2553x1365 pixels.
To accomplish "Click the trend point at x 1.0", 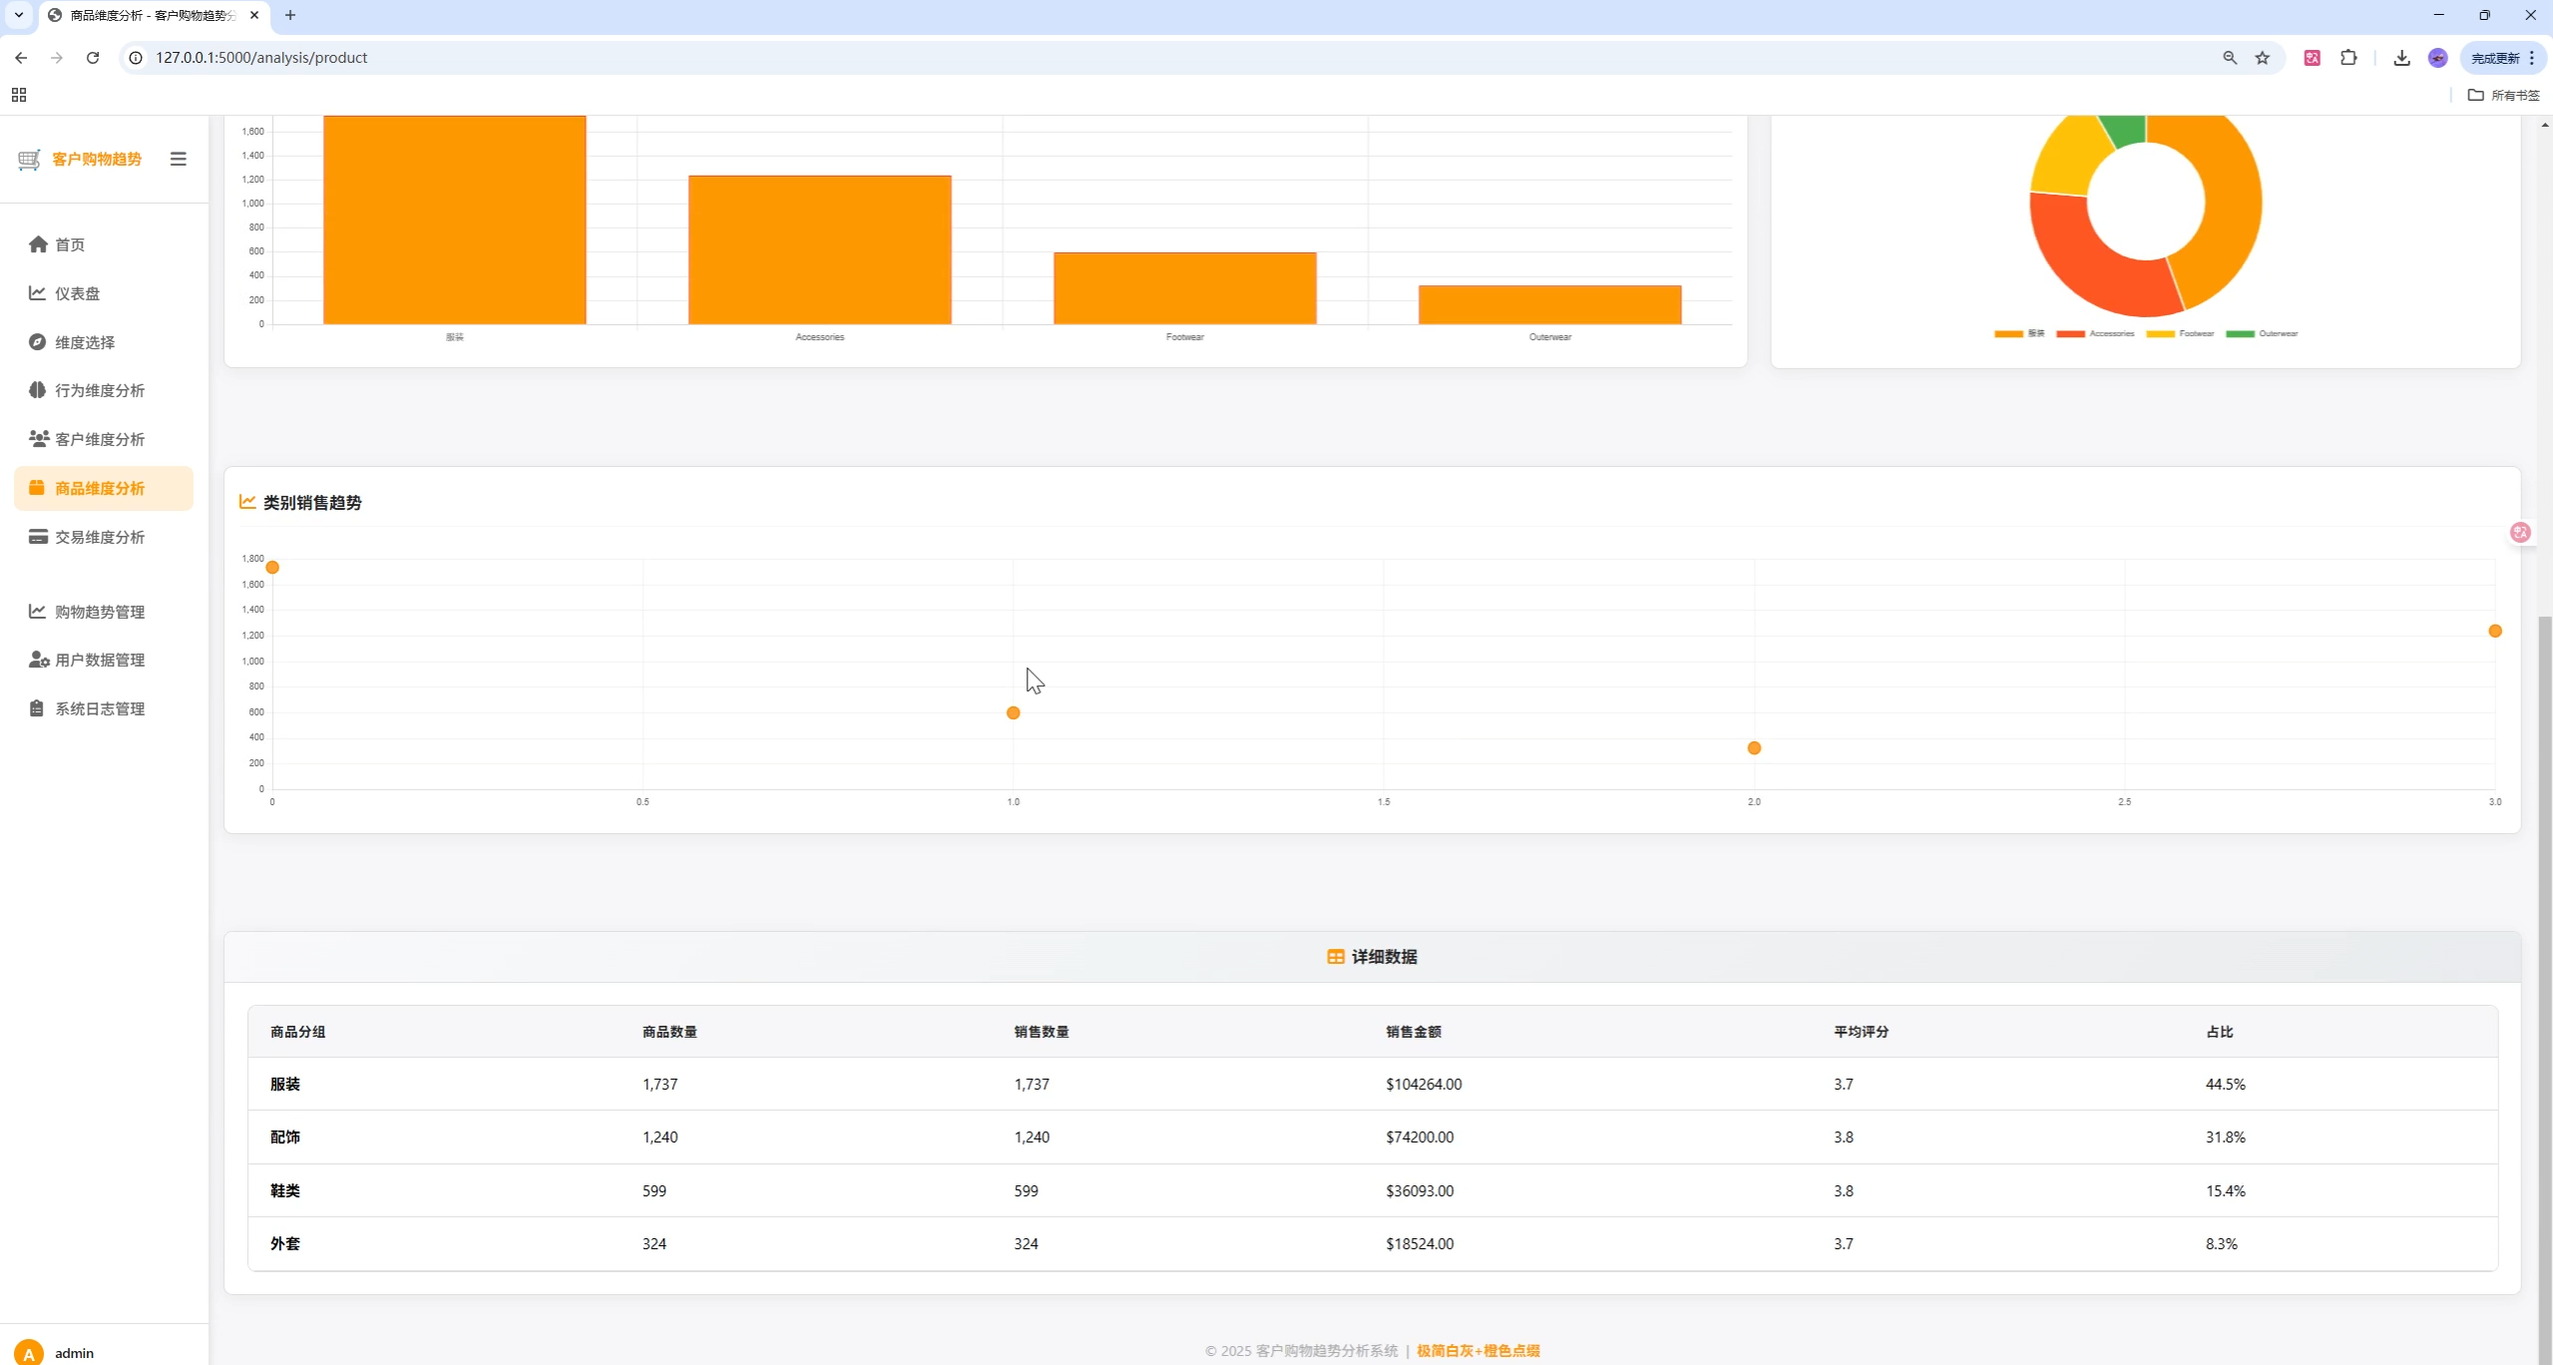I will (1013, 712).
